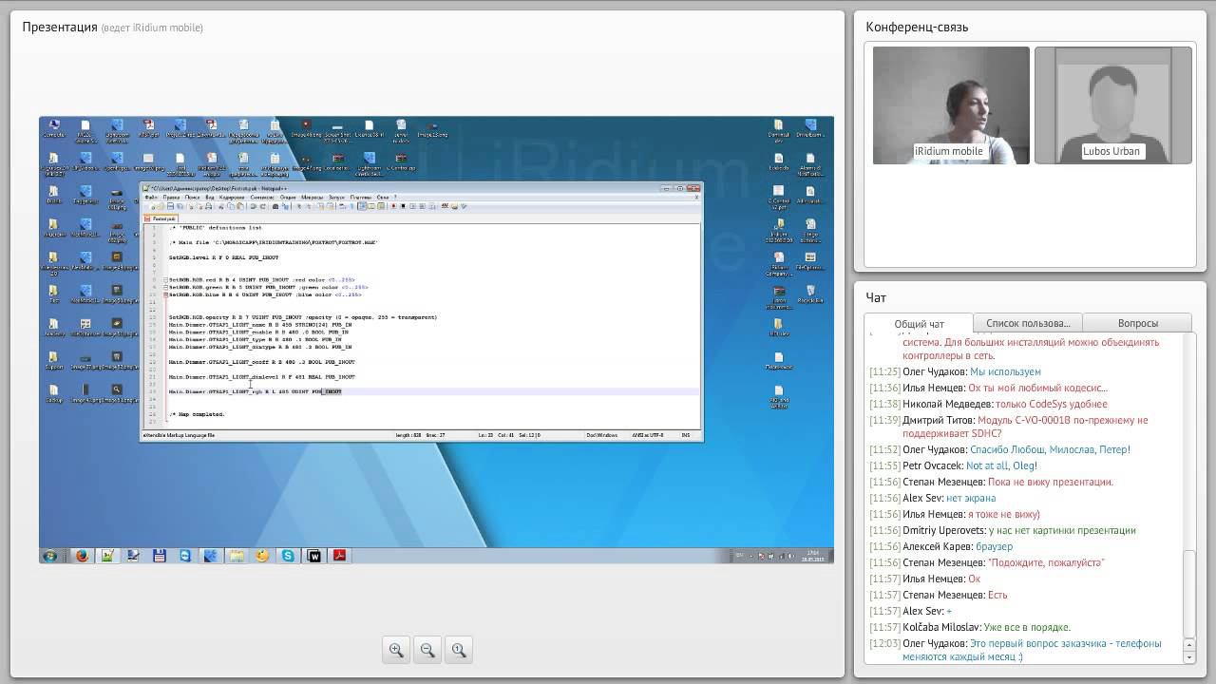
Task: Click the Dos\Windows status bar field
Action: click(x=600, y=435)
